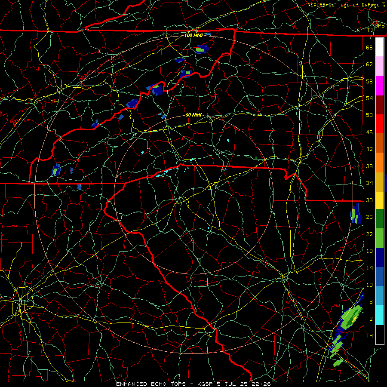Click the legend value '22'
Screen dimensions: 387x387
click(369, 234)
